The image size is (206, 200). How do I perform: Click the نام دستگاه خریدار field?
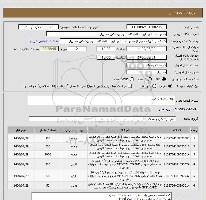106,34
